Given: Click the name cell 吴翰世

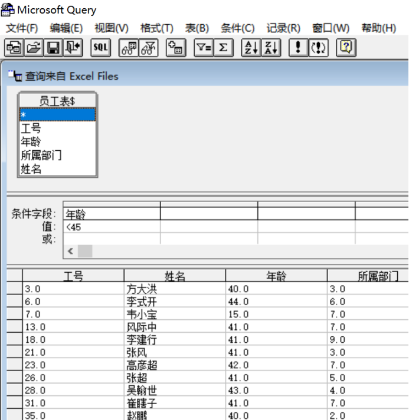Looking at the screenshot, I should [x=175, y=390].
